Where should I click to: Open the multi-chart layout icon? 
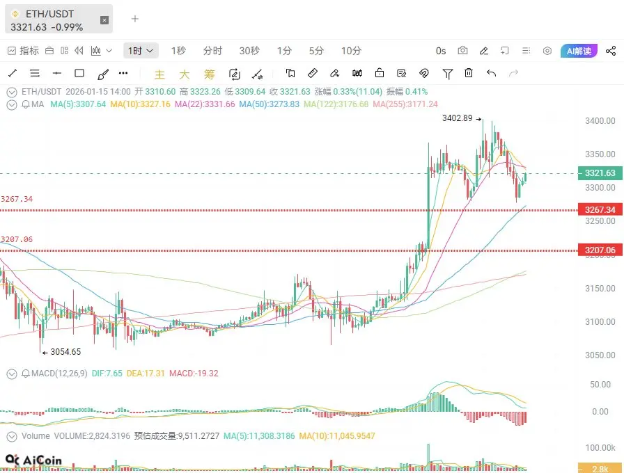tap(64, 51)
